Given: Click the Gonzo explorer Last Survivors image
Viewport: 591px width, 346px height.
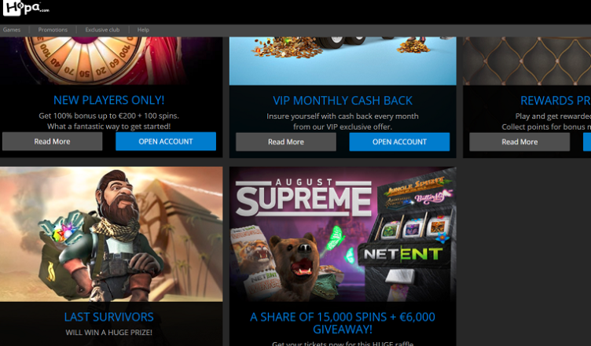Looking at the screenshot, I should 111,234.
